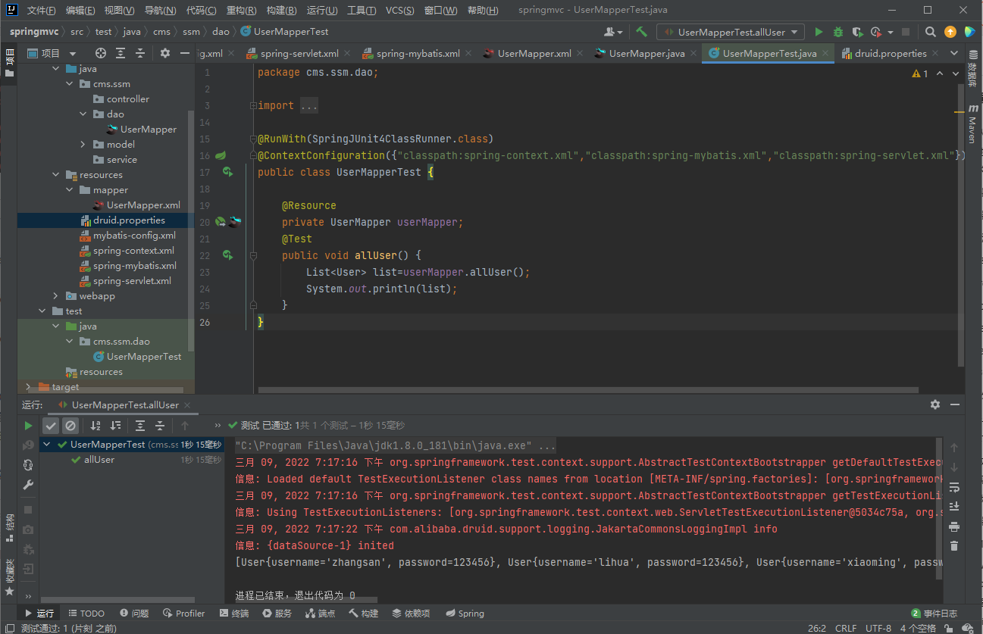Toggle the 项目 tool window sidebar button

(x=9, y=62)
